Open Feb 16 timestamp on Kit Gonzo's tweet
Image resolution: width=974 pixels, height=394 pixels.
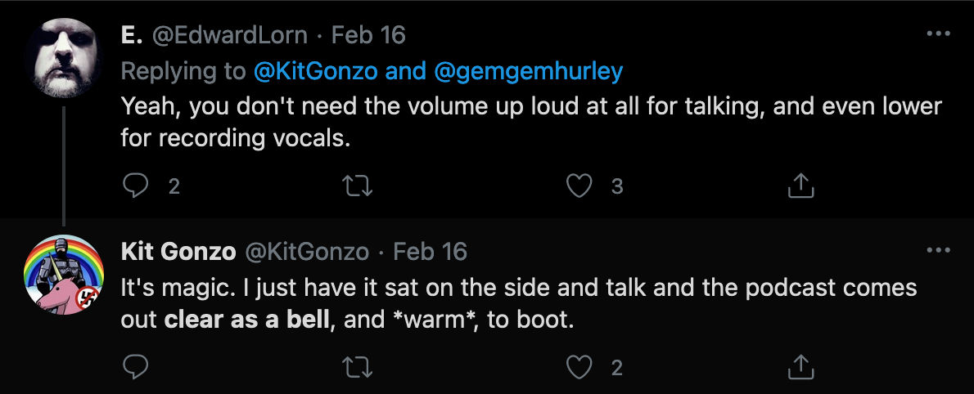coord(431,251)
